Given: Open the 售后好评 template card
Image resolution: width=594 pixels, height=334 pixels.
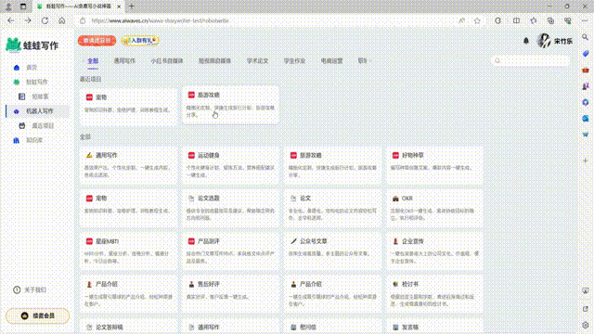Looking at the screenshot, I should coord(230,294).
